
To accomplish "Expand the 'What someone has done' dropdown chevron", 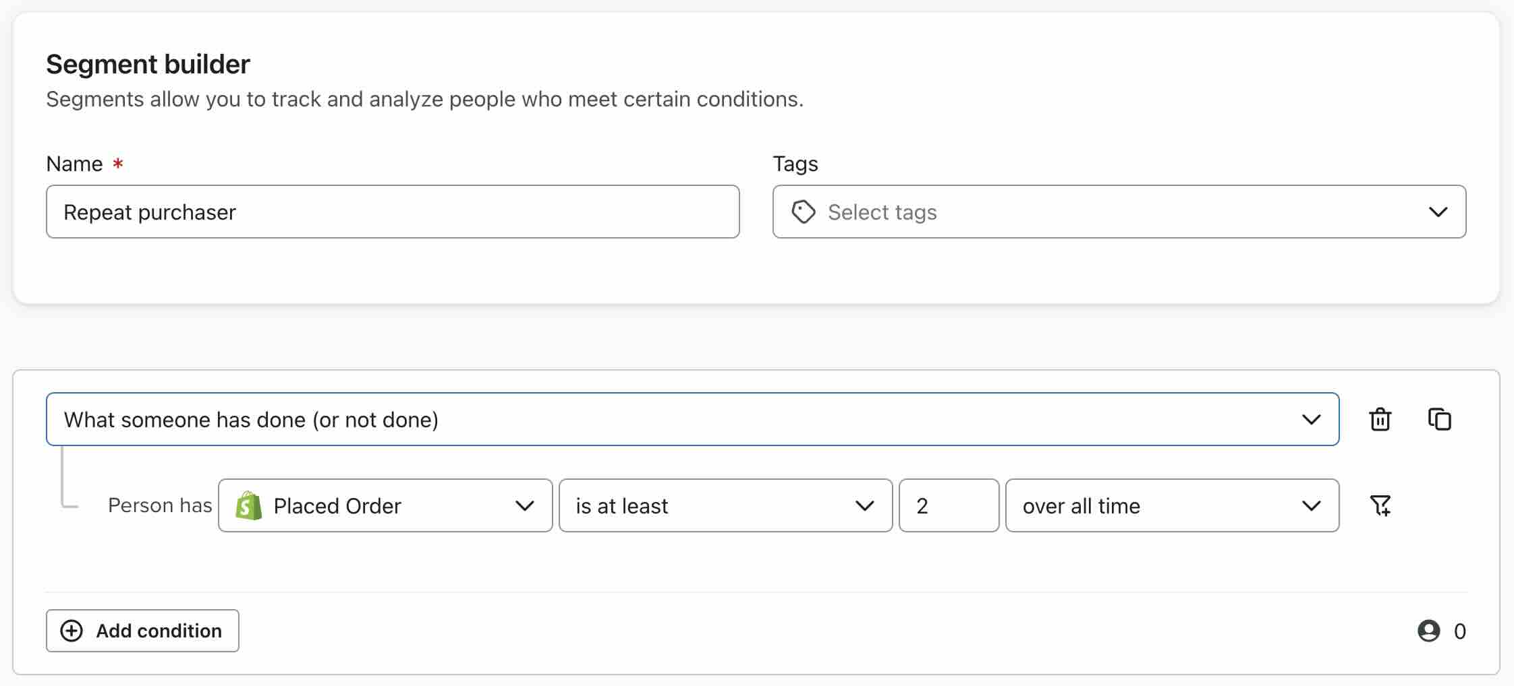I will [x=1311, y=419].
